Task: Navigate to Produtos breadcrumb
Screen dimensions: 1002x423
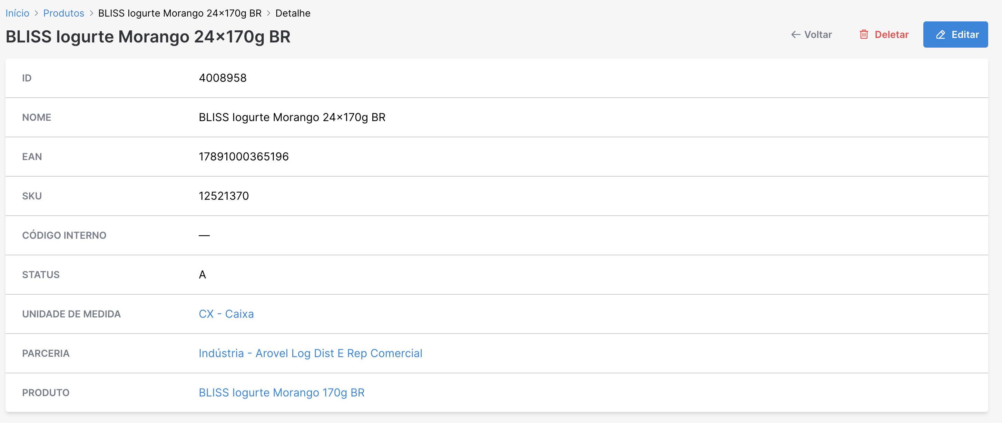Action: pos(63,13)
